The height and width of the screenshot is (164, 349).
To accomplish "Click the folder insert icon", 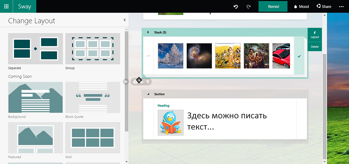I will tap(126, 81).
